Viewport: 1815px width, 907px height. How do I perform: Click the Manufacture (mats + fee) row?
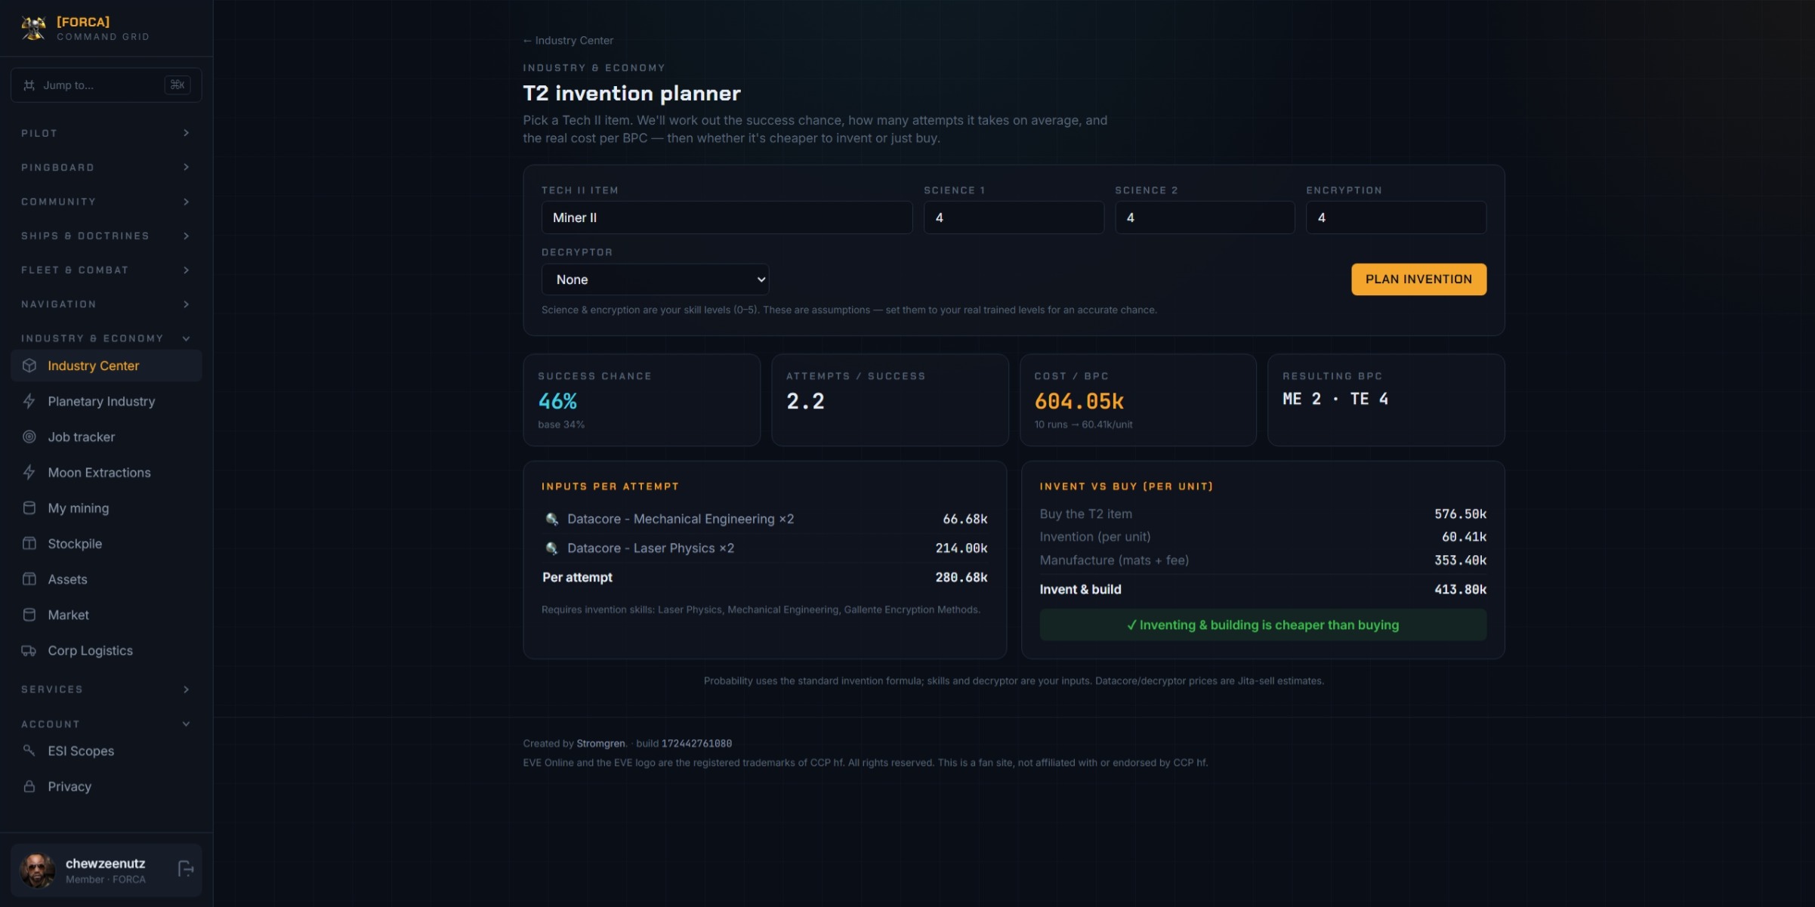click(1263, 560)
